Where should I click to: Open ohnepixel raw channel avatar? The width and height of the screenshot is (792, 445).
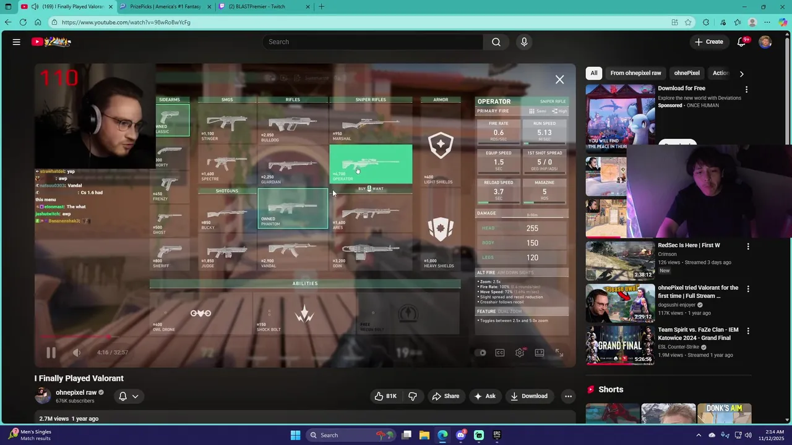(43, 396)
